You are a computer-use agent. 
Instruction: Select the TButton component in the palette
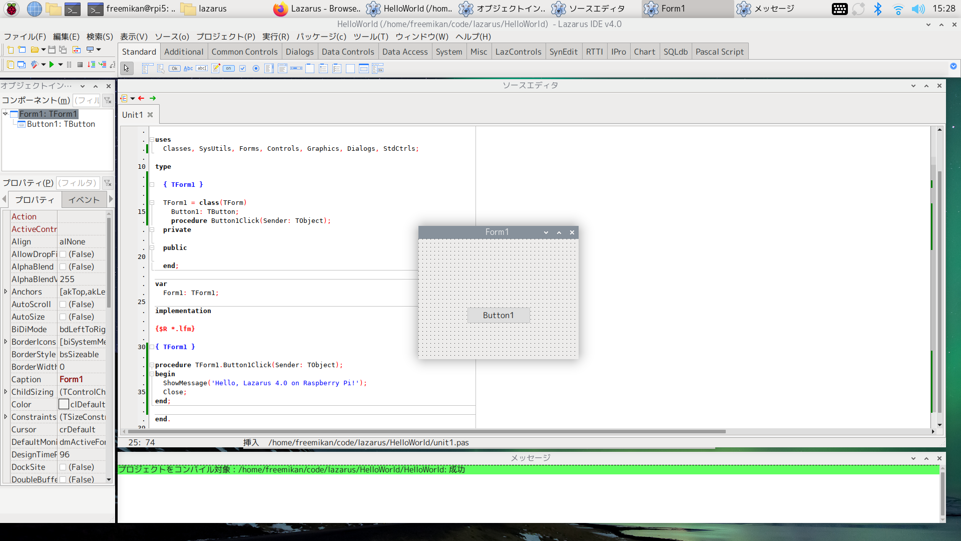175,69
